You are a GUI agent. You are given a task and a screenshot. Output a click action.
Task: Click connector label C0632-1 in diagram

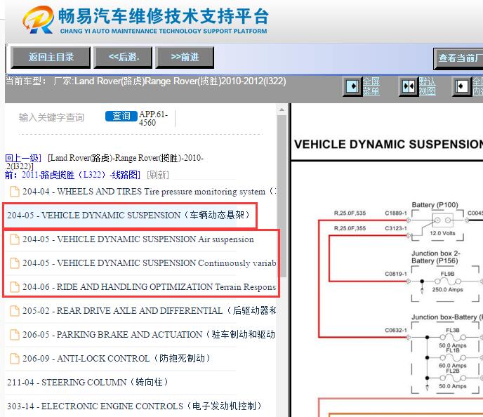396,330
